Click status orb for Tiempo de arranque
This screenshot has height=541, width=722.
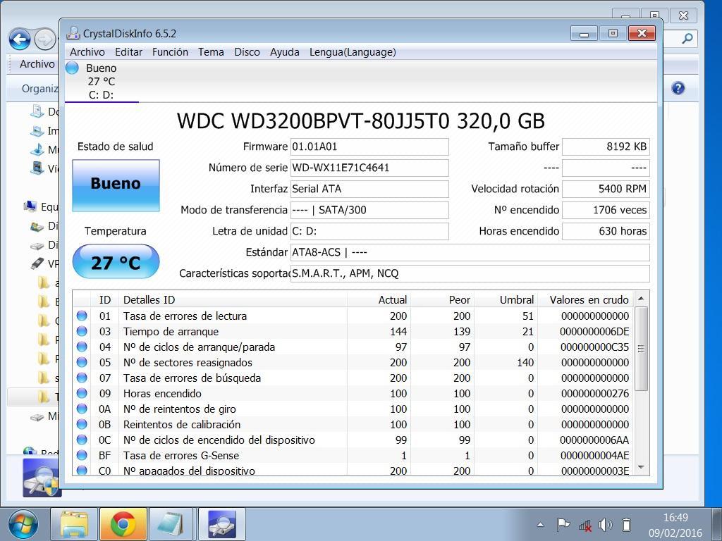click(x=82, y=331)
